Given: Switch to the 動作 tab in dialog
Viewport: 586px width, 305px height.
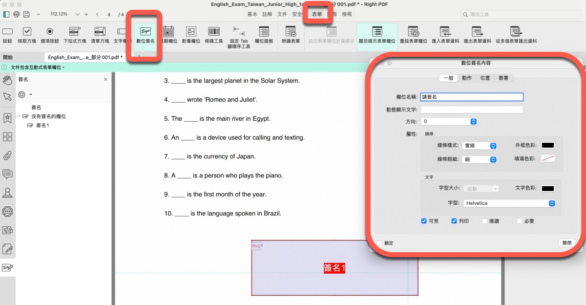Looking at the screenshot, I should pyautogui.click(x=467, y=78).
